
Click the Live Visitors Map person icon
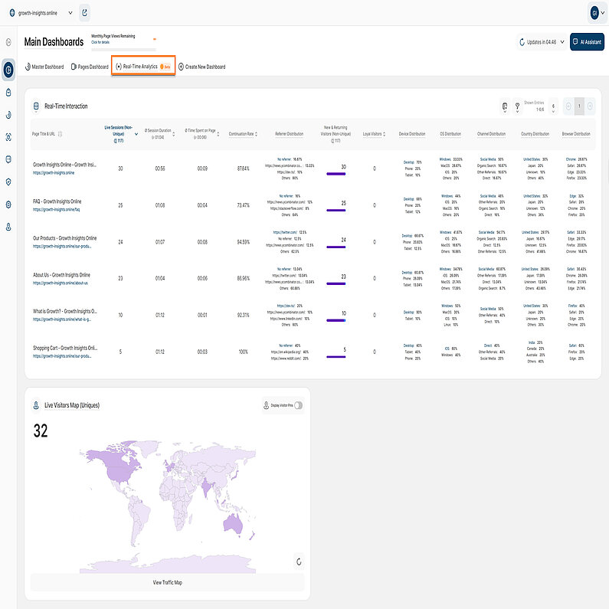[x=36, y=405]
